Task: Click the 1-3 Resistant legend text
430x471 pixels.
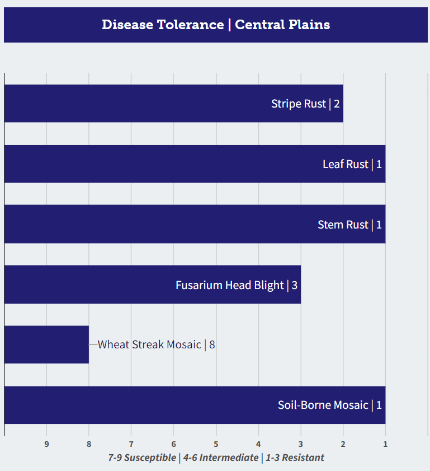Action: point(295,458)
